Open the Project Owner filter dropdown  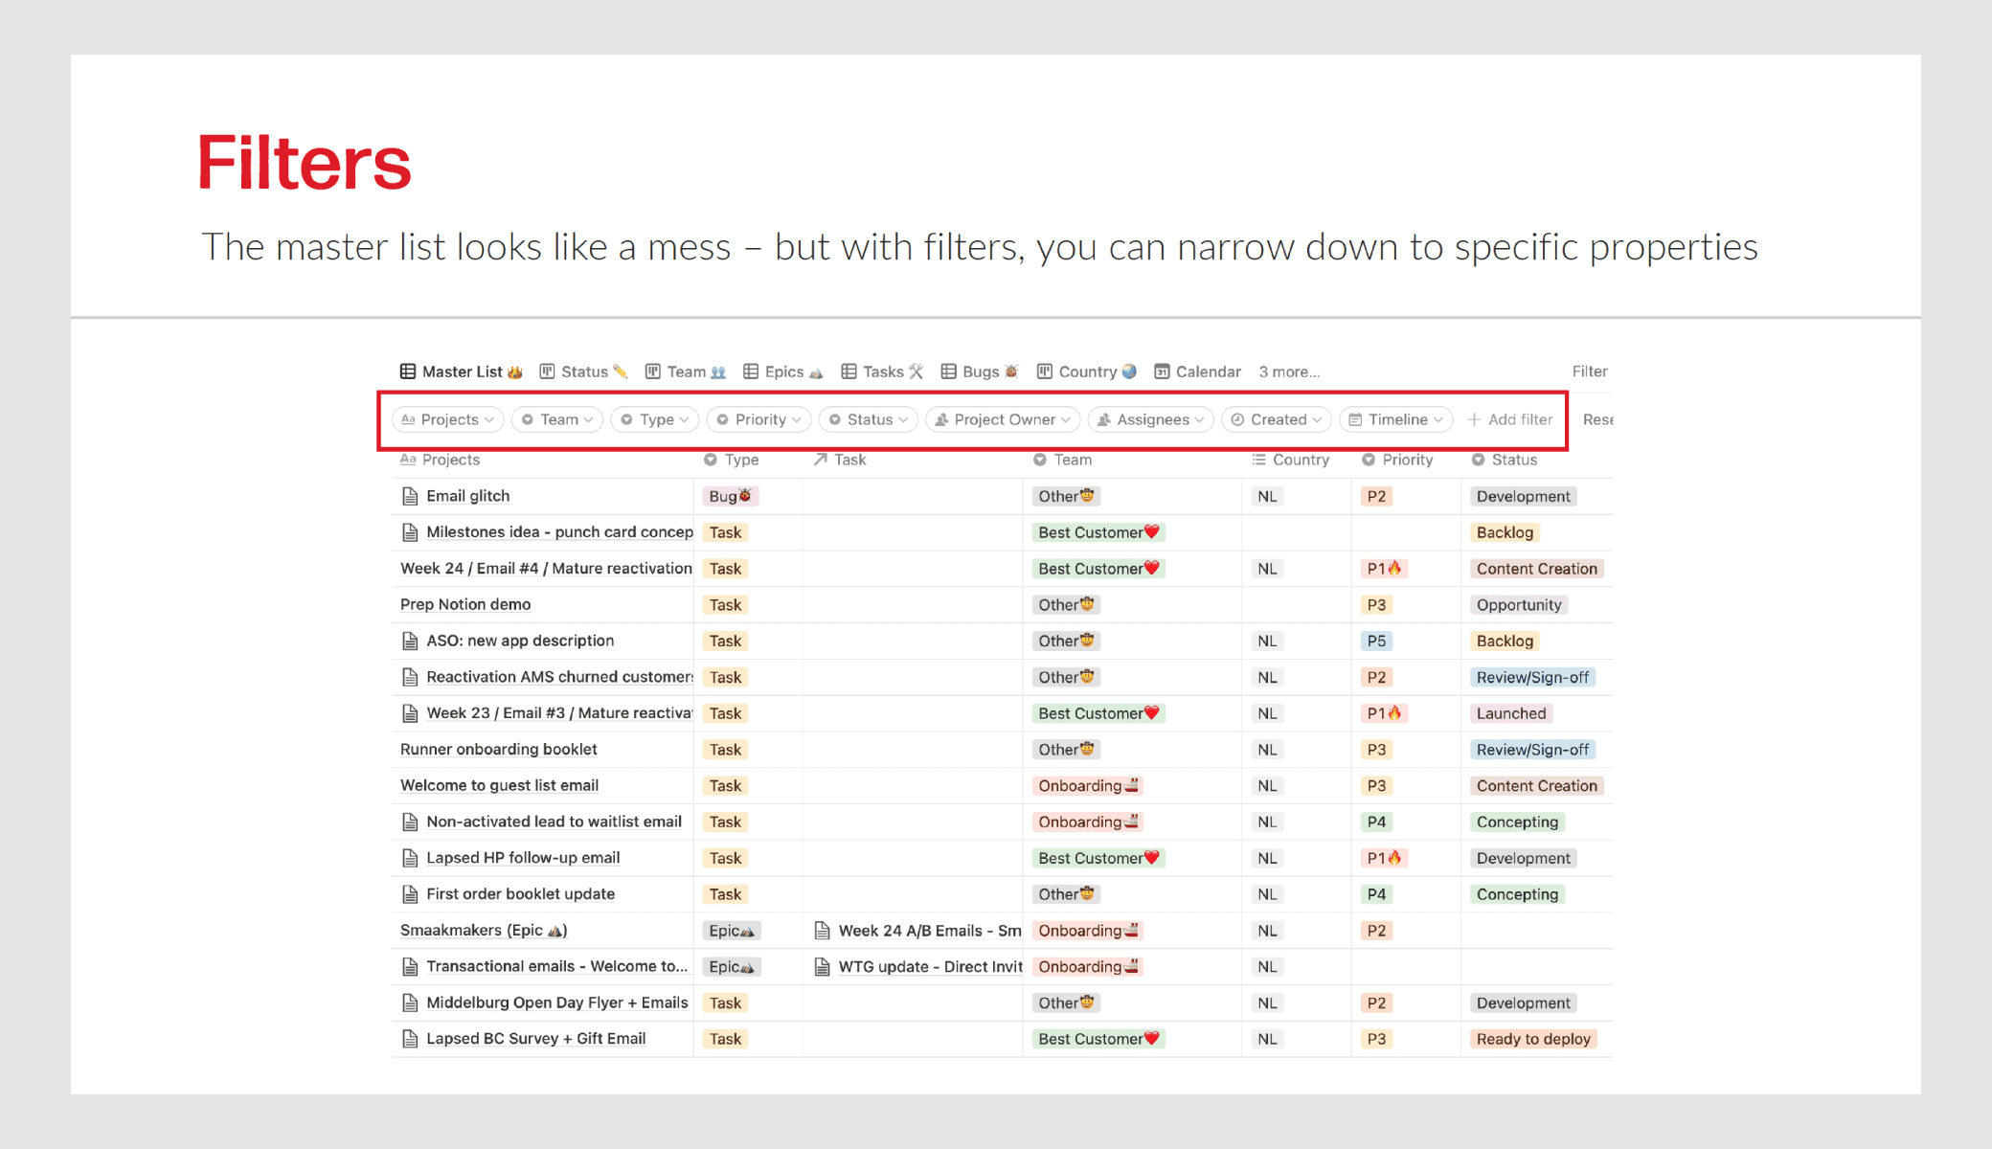click(x=1003, y=419)
